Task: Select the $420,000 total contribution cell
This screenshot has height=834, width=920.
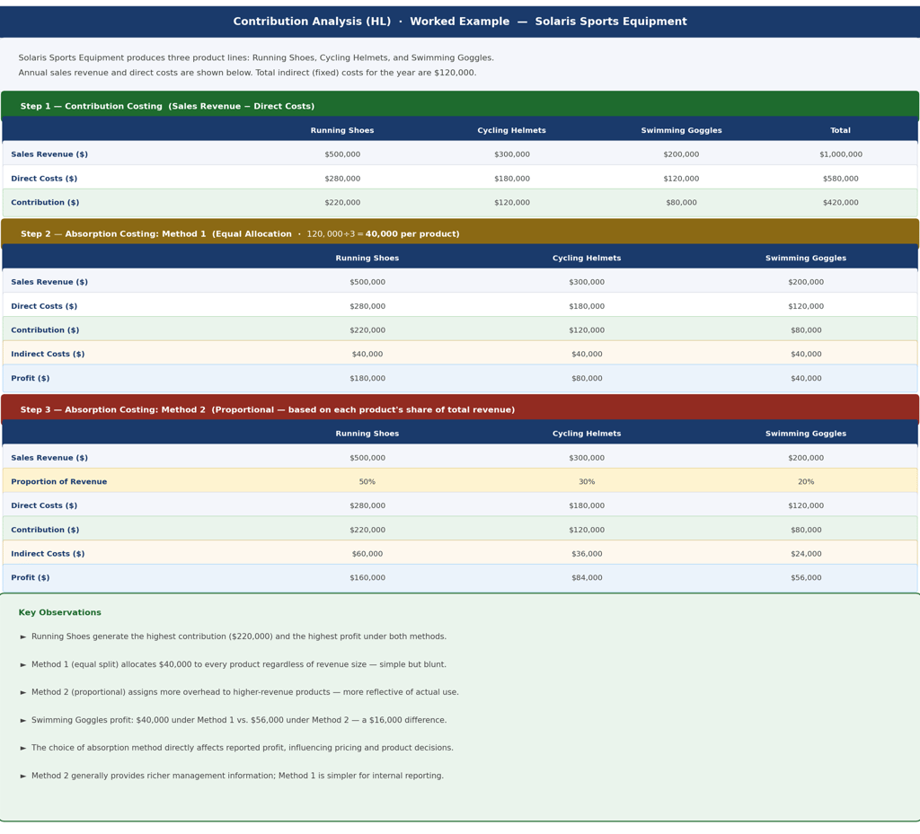Action: point(840,202)
